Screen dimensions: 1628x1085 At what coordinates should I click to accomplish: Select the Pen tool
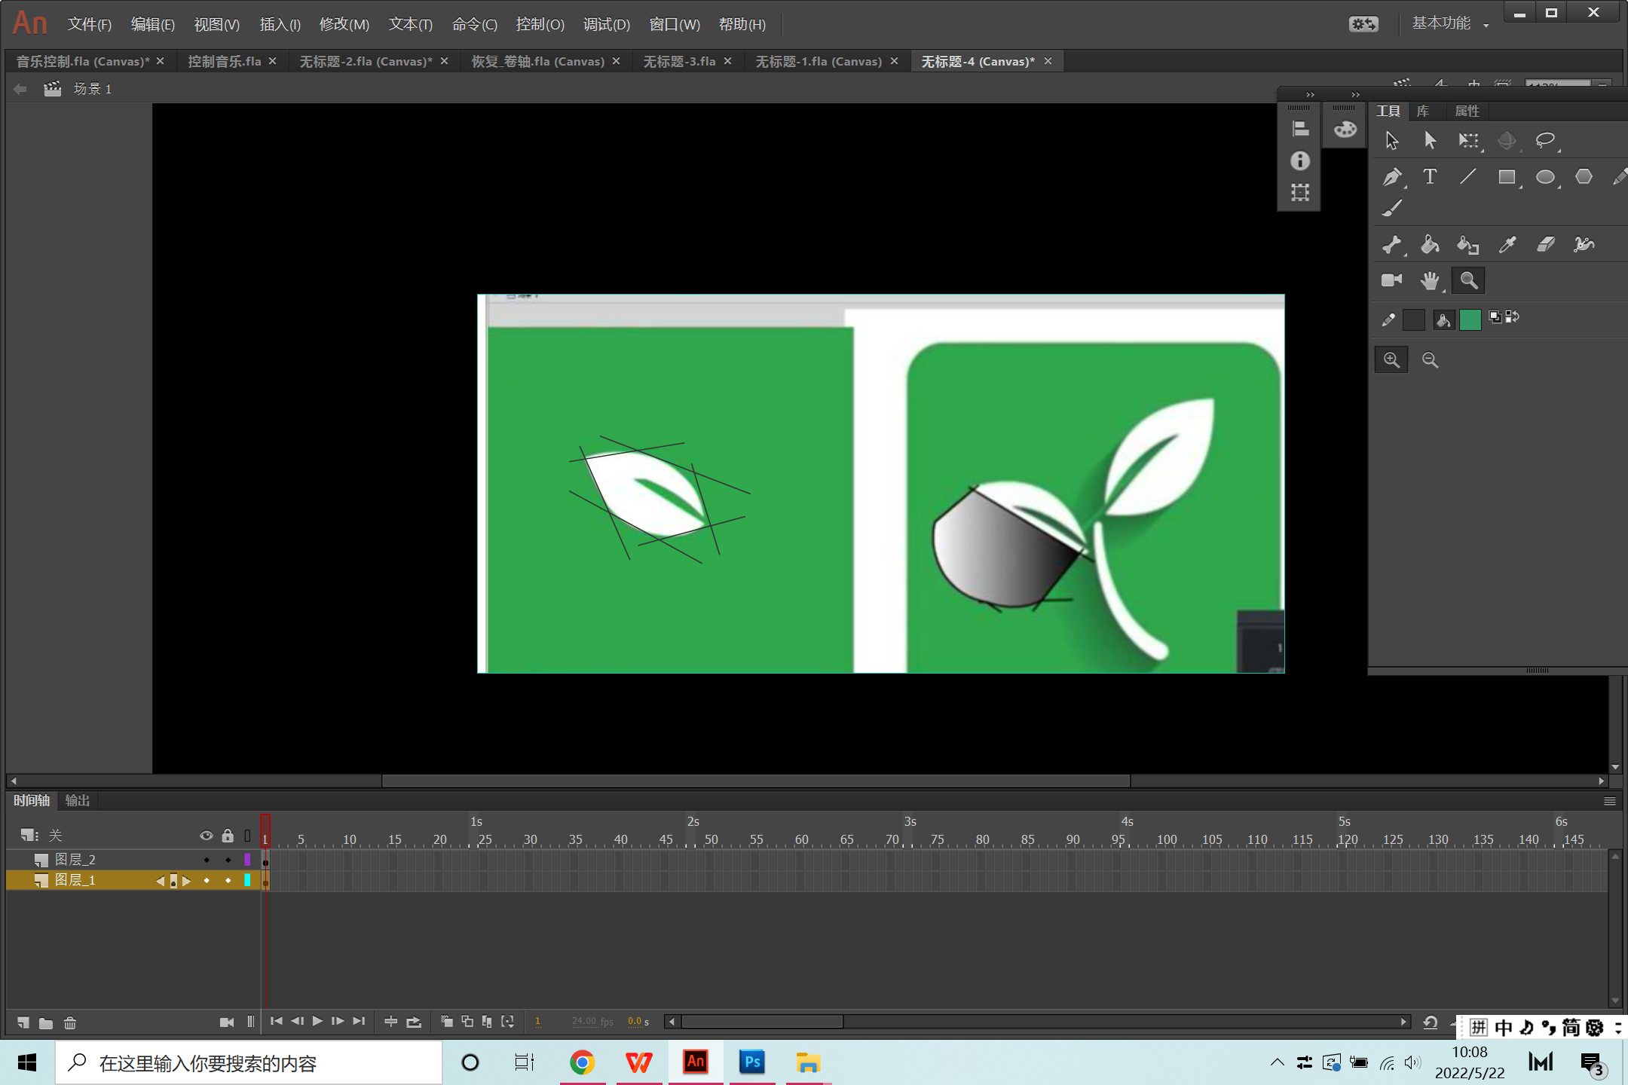point(1391,177)
